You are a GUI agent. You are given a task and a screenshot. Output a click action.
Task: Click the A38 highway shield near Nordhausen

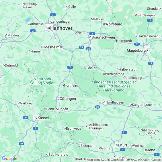97,107
